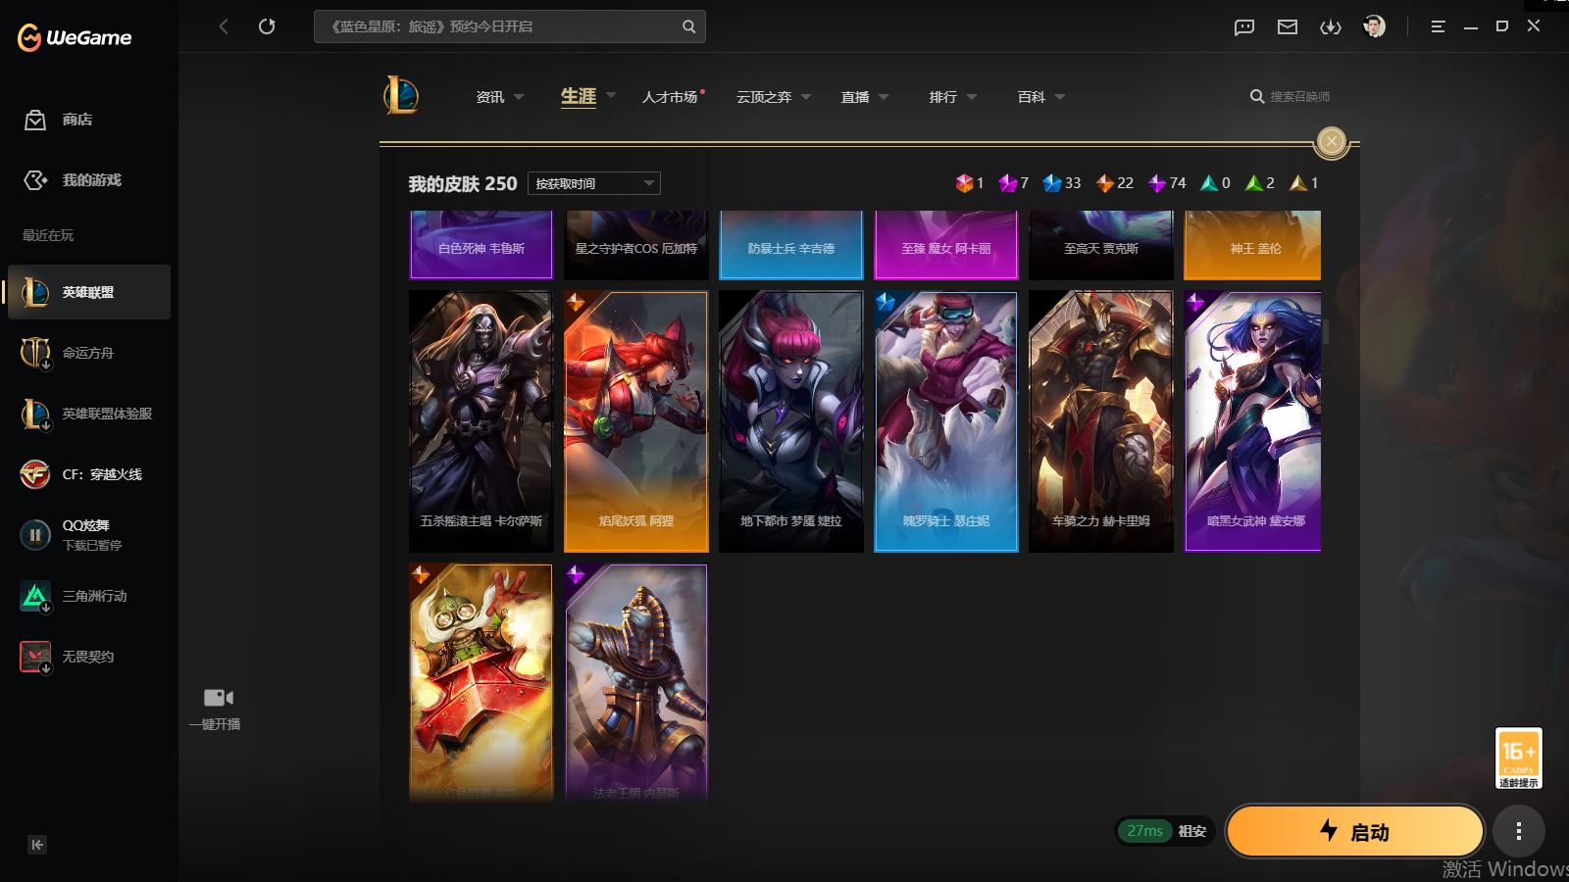Click the 搜索召唤师 search field
The image size is (1569, 882).
pos(1299,96)
